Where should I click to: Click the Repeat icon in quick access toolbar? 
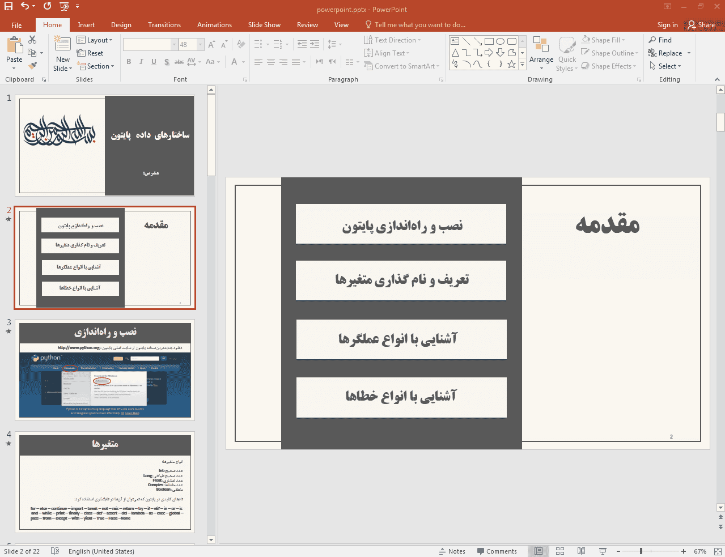click(47, 6)
